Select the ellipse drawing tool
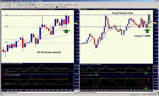 click(x=19, y=7)
